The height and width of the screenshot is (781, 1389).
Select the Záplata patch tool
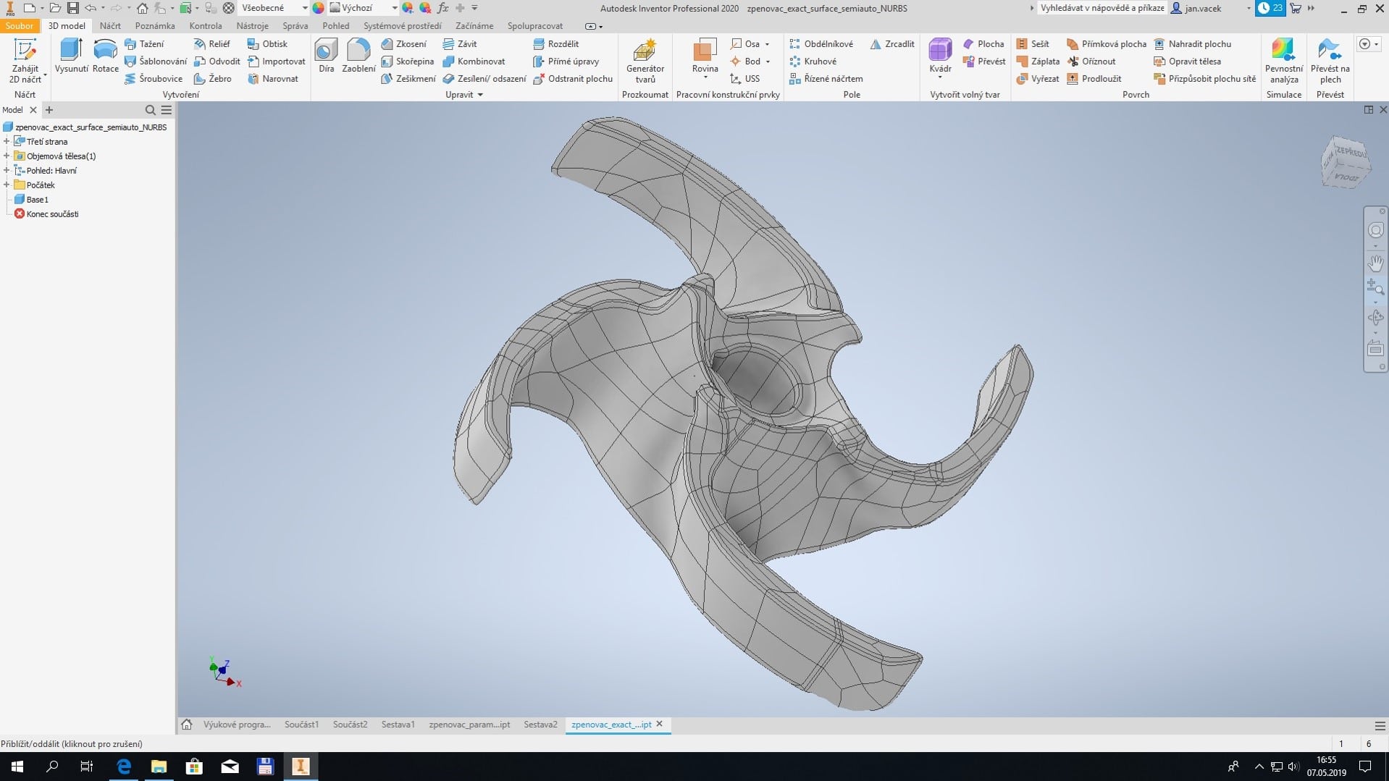click(1038, 62)
